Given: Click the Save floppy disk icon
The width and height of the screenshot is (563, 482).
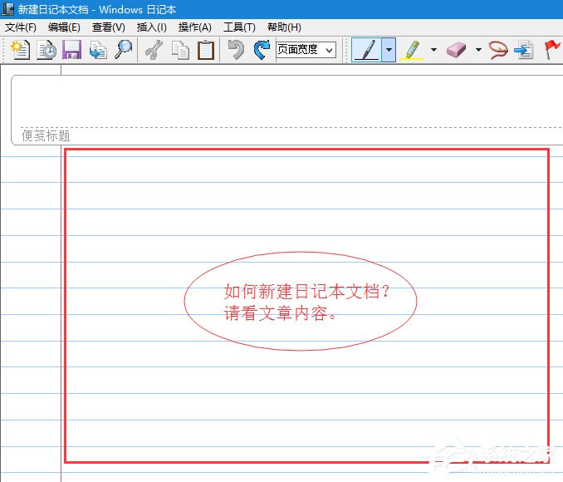Looking at the screenshot, I should tap(71, 50).
